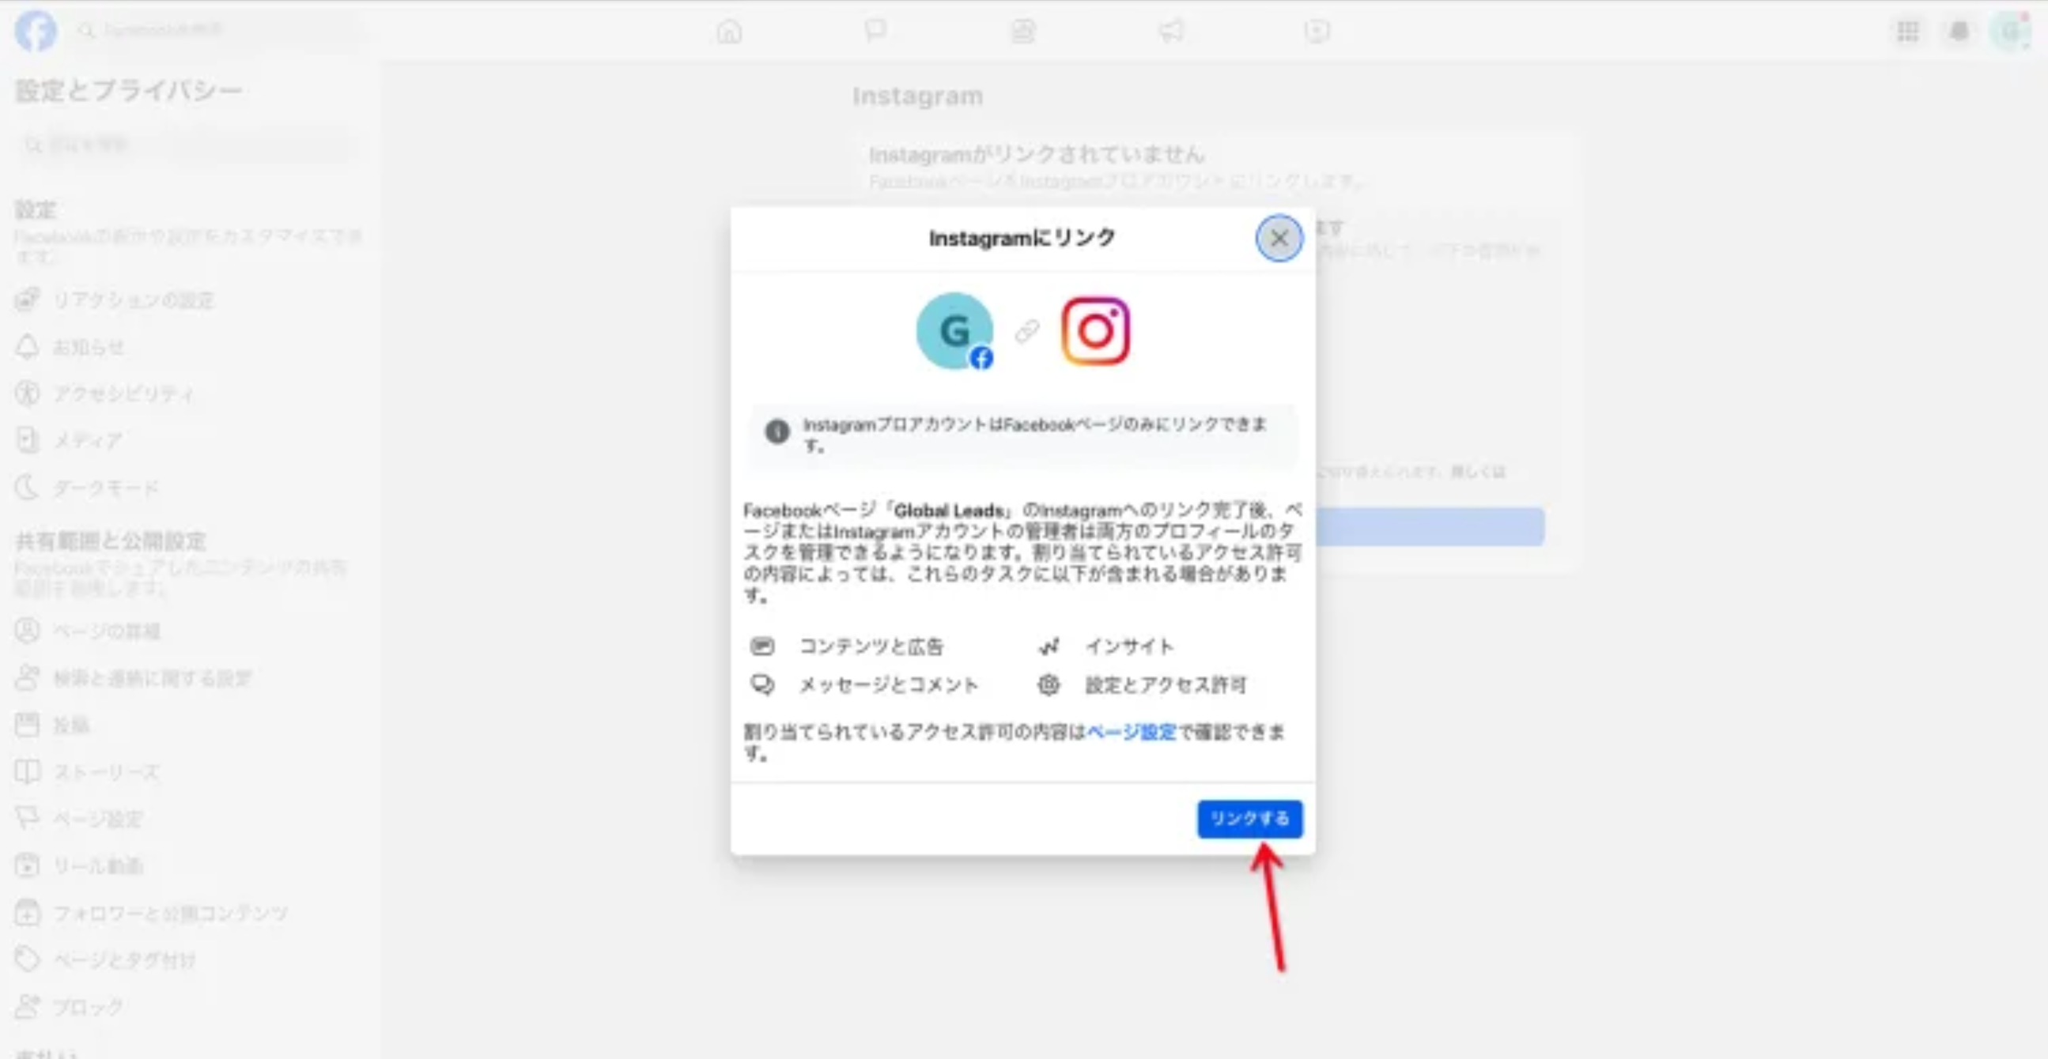Click the Instagram page heading behind dialog
The width and height of the screenshot is (2048, 1059).
[x=917, y=96]
